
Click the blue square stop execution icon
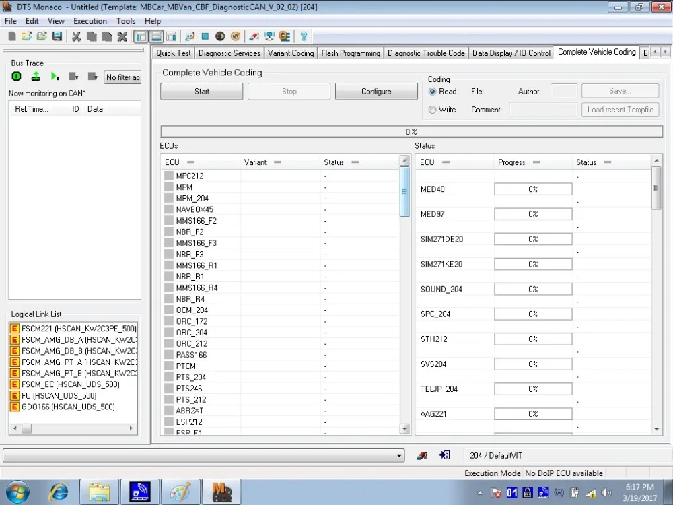(x=205, y=36)
